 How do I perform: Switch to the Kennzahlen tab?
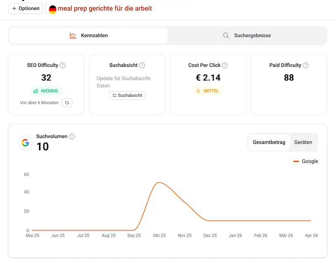(89, 36)
